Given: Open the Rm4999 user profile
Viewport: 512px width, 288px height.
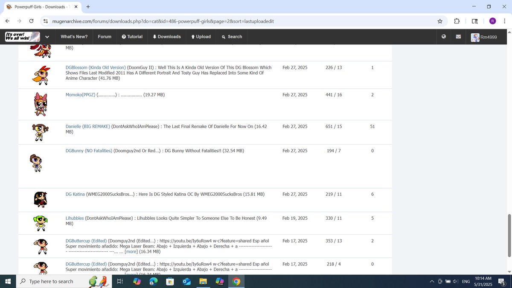Looking at the screenshot, I should coord(484,37).
